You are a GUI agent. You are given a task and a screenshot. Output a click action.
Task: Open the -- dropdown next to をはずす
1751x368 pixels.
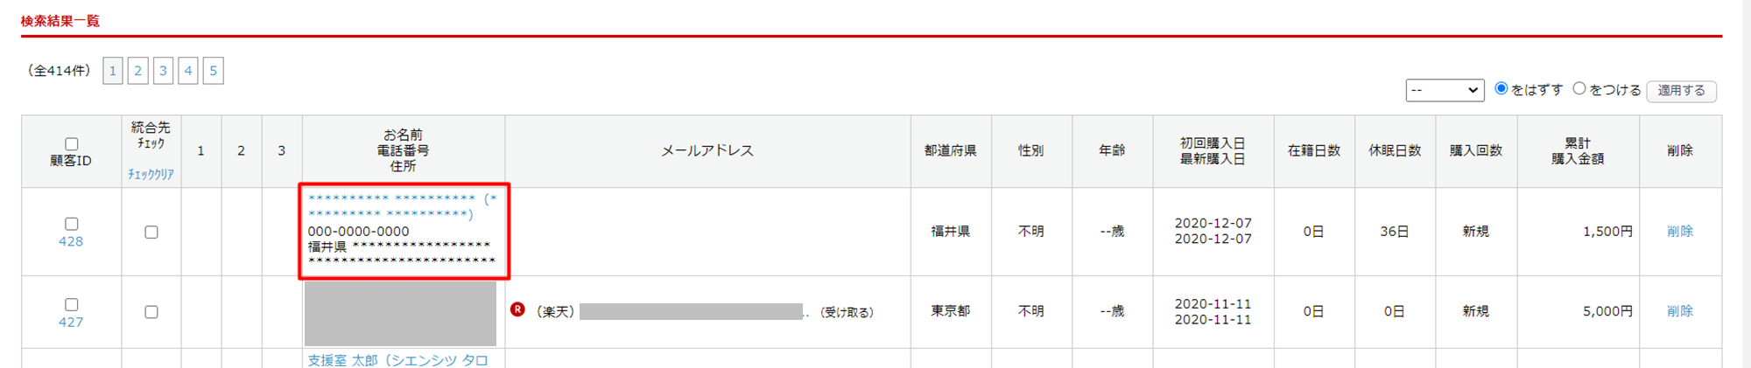click(x=1445, y=90)
